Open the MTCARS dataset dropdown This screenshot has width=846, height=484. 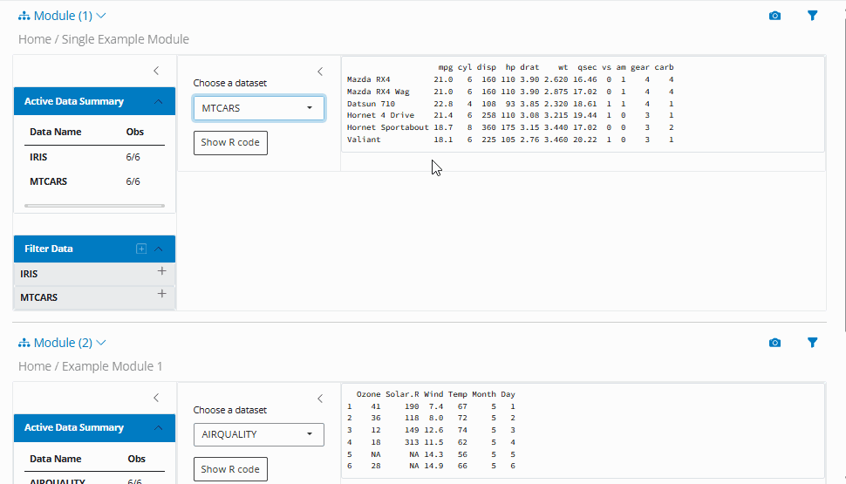click(259, 108)
